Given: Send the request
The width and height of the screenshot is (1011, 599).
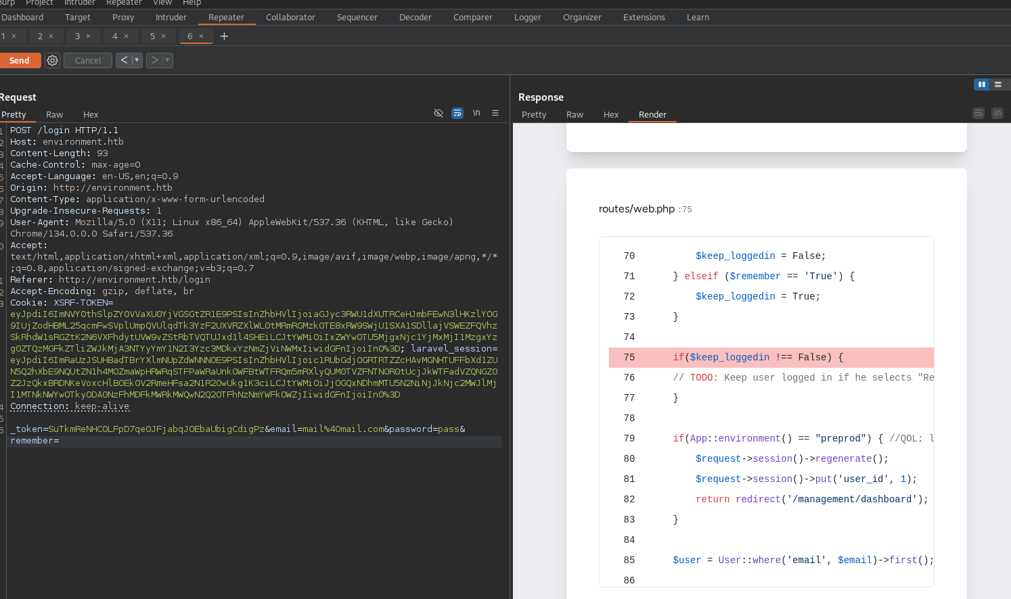Looking at the screenshot, I should click(x=19, y=60).
